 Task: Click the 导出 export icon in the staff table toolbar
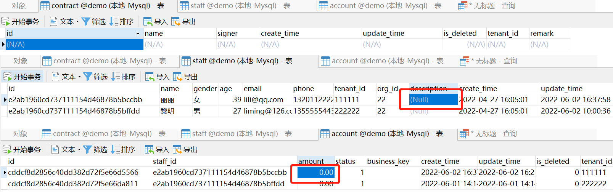tap(178, 77)
